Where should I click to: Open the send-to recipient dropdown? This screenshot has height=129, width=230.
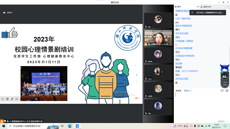(x=188, y=90)
